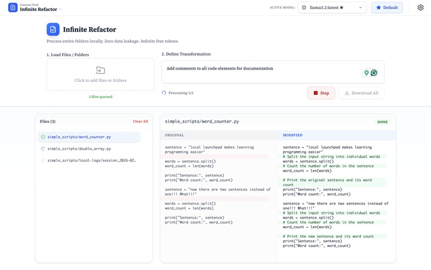The height and width of the screenshot is (270, 431).
Task: Click the 'Files (3)' heading
Action: (x=48, y=121)
